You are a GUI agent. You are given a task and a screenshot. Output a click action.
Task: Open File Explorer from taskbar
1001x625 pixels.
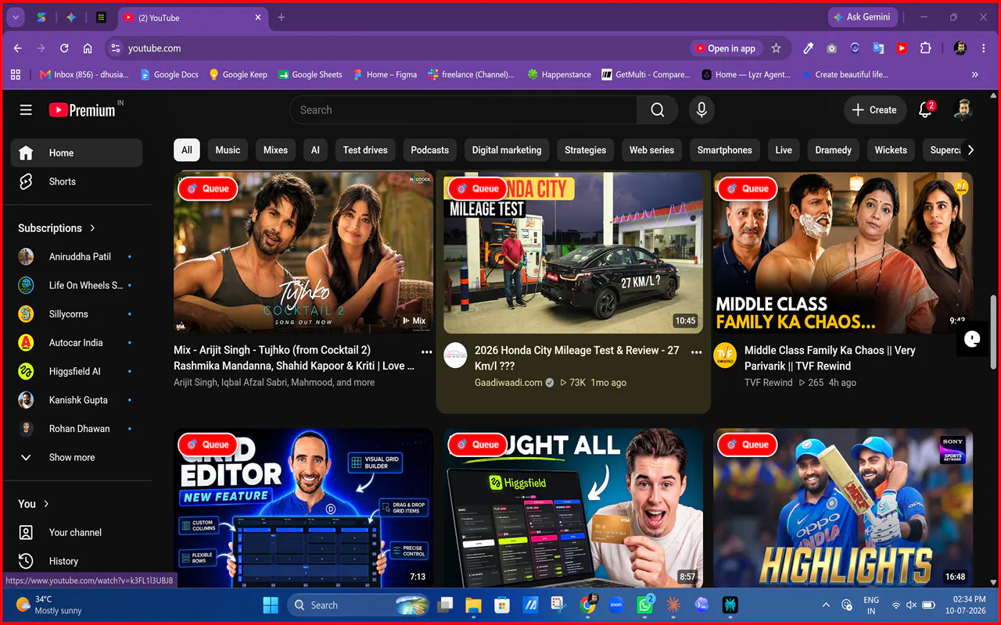(473, 605)
